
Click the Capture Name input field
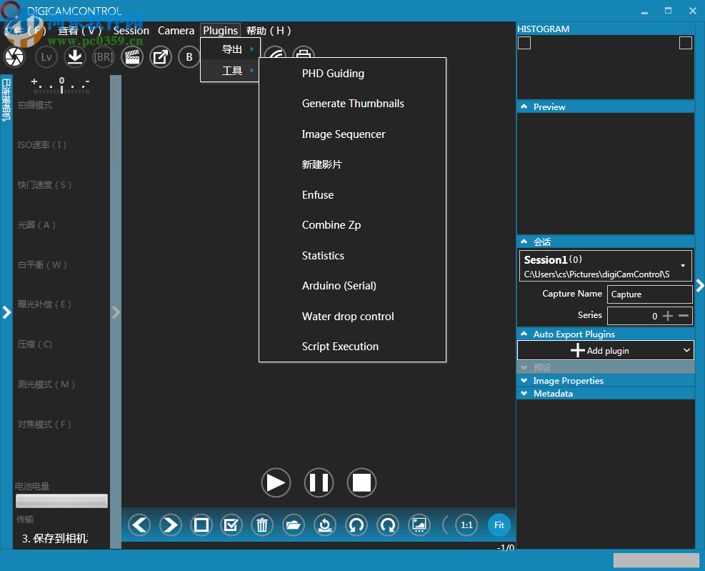(649, 294)
